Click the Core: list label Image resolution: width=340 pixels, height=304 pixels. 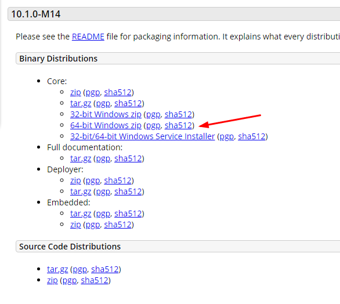[x=57, y=82]
